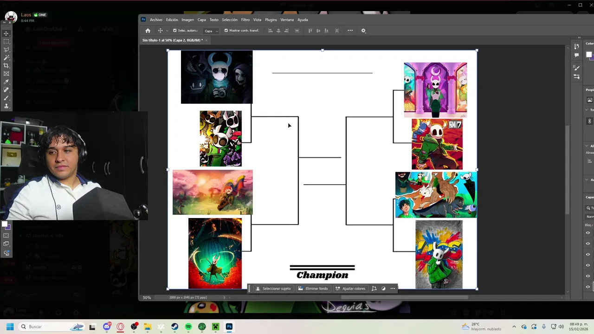The width and height of the screenshot is (594, 334).
Task: Distribute horizontally icon in options bar
Action: tap(337, 31)
